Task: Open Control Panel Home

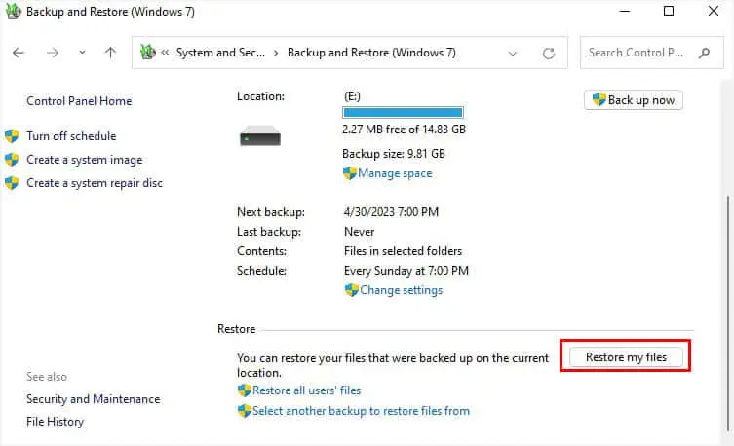Action: tap(79, 101)
